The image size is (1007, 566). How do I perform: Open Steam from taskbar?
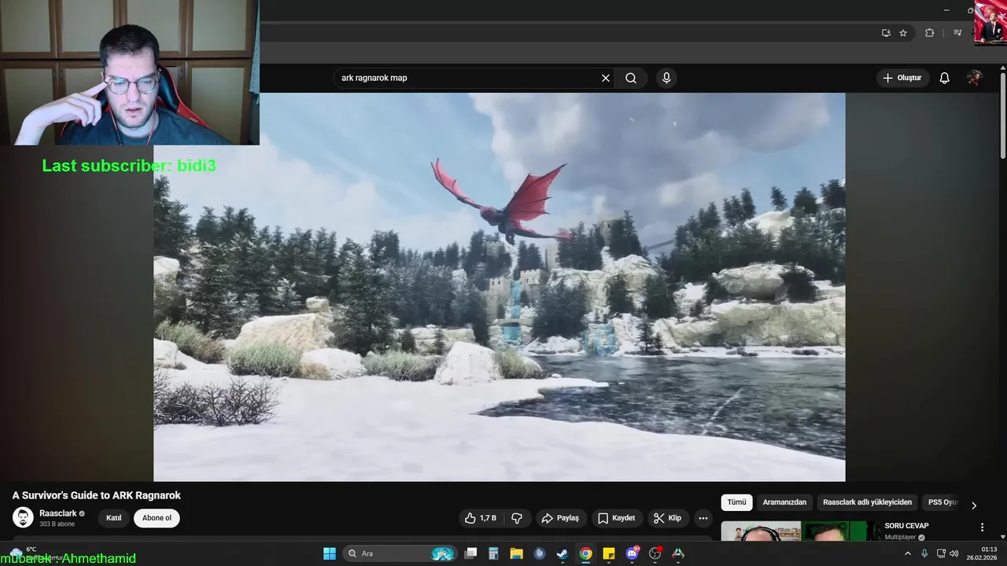(x=563, y=553)
